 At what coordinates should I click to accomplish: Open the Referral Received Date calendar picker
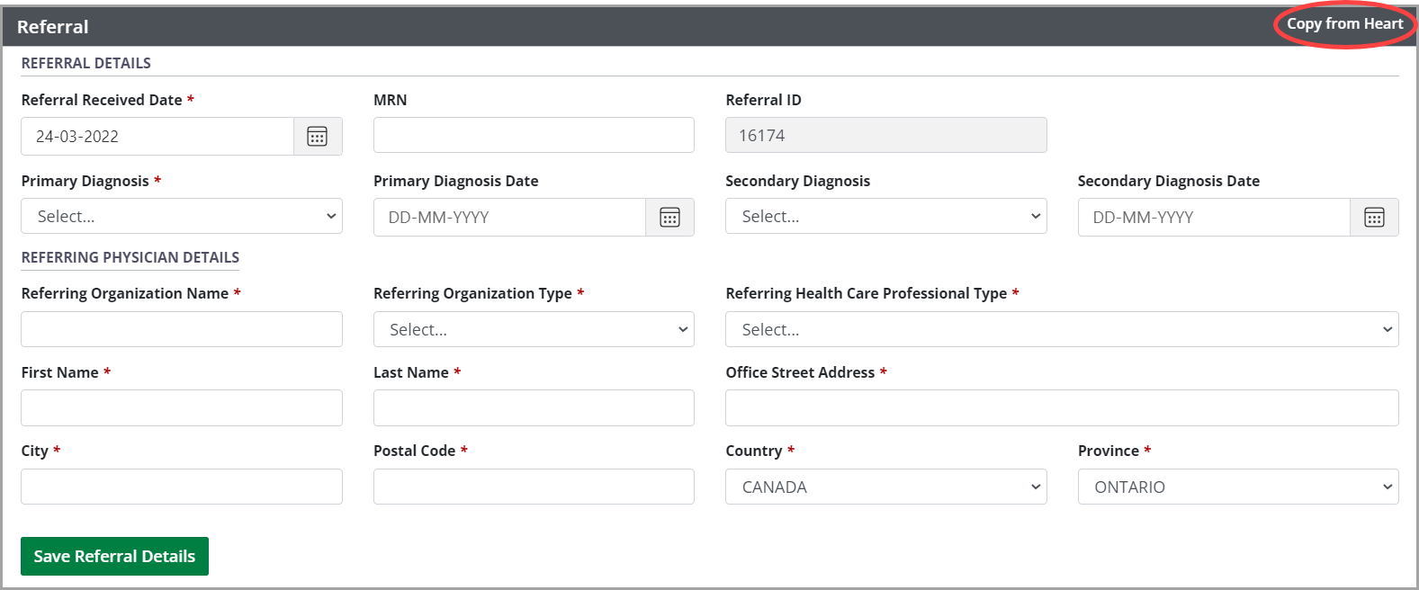click(x=318, y=137)
